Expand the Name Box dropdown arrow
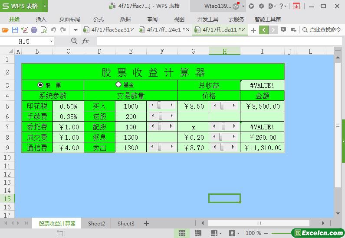This screenshot has height=238, width=345. pyautogui.click(x=51, y=41)
